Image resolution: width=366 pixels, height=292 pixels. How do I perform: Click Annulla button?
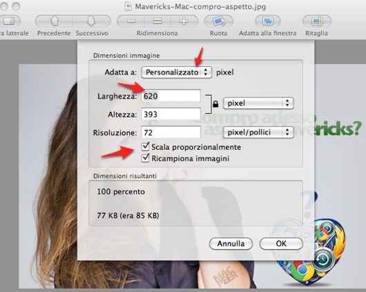pyautogui.click(x=231, y=244)
